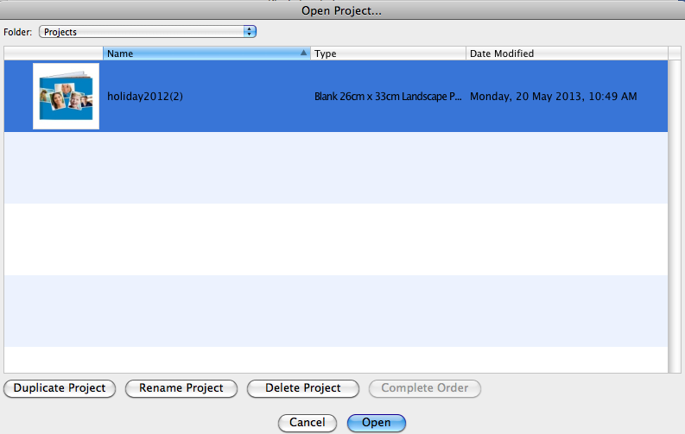Image resolution: width=685 pixels, height=434 pixels.
Task: Select the holiday2012(2) photo book thumbnail
Action: (66, 96)
